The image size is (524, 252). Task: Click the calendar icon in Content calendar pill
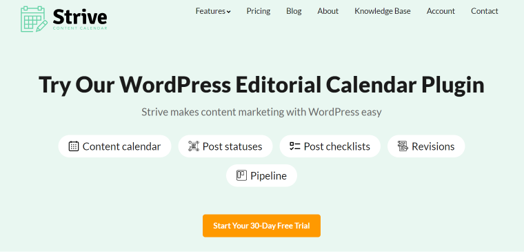click(74, 146)
